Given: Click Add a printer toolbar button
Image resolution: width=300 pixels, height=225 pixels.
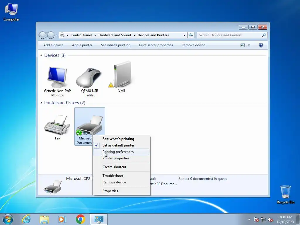Looking at the screenshot, I should point(82,45).
